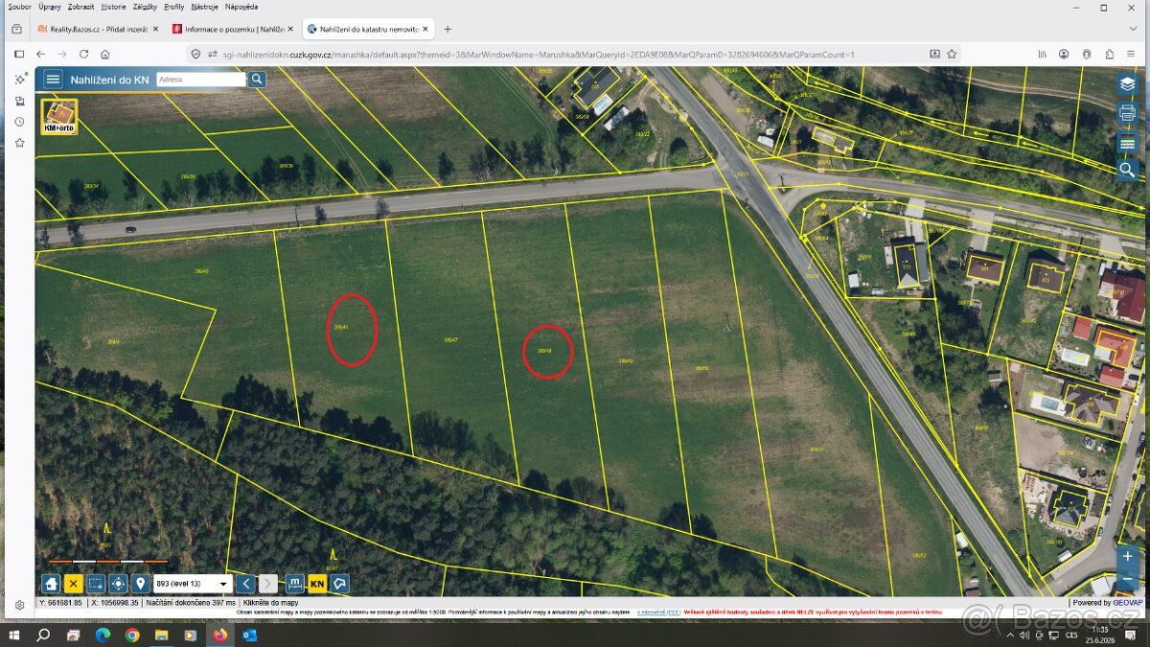Open the Záložky menu
Viewport: 1150px width, 647px height.
146,7
